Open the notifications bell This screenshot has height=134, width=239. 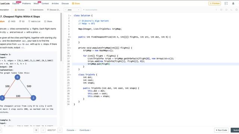tap(233, 3)
